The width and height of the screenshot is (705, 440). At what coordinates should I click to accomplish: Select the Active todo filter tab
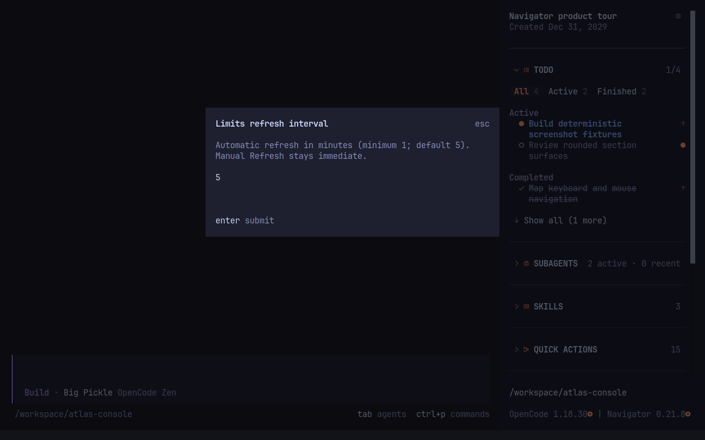click(x=568, y=91)
